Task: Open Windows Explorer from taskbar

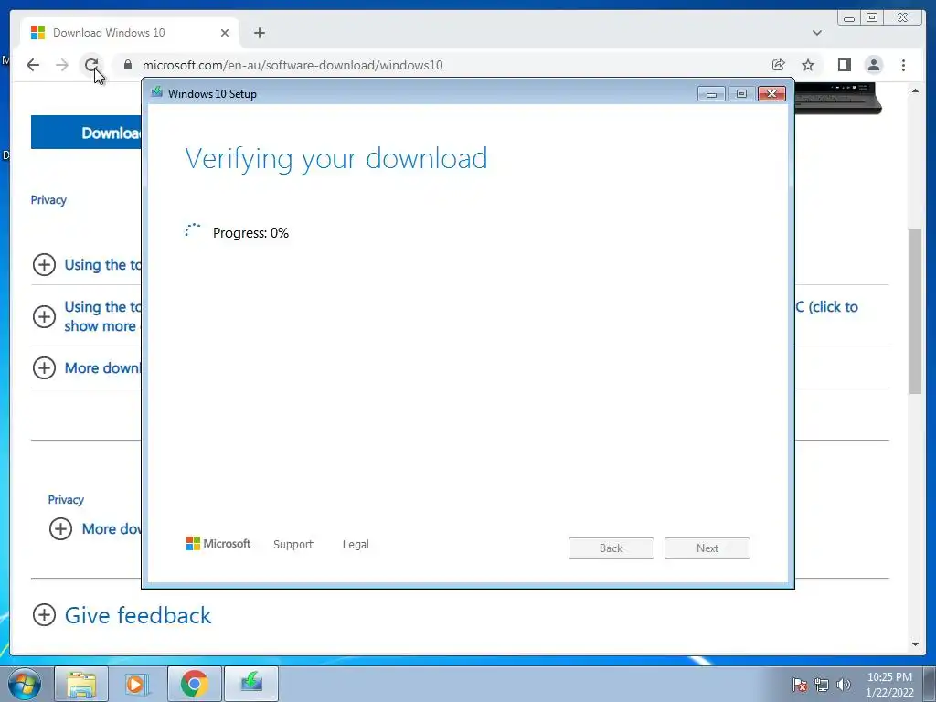Action: tap(81, 684)
